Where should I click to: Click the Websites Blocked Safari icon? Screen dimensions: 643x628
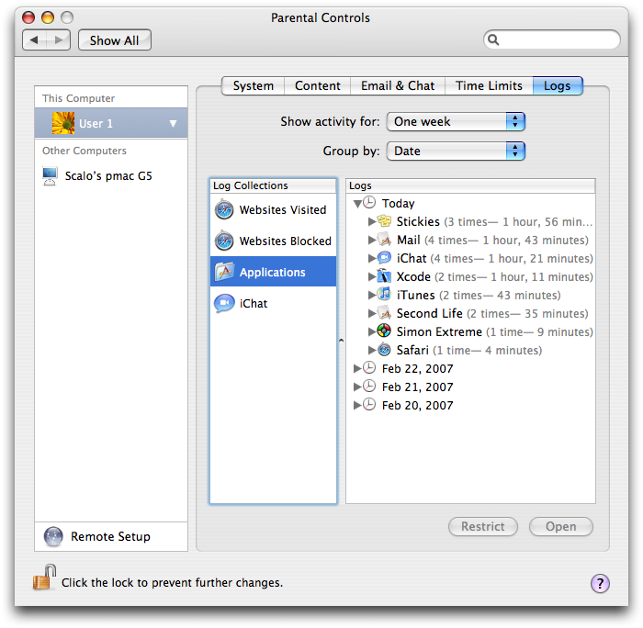pos(224,241)
